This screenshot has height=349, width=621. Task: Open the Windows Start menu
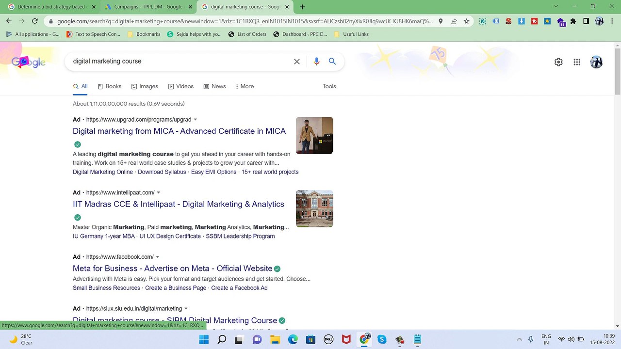[204, 339]
